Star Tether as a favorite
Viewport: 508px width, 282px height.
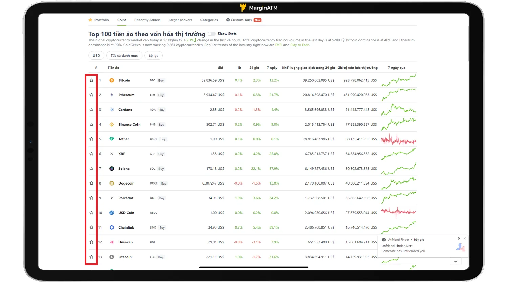pos(91,139)
